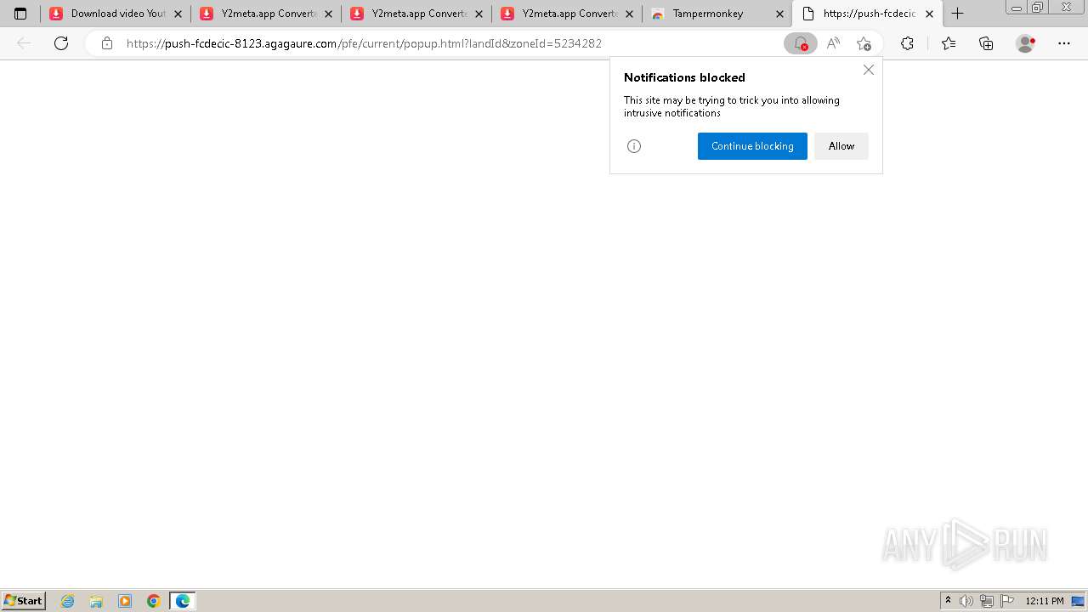Image resolution: width=1088 pixels, height=612 pixels.
Task: Click the address bar URL
Action: [364, 43]
